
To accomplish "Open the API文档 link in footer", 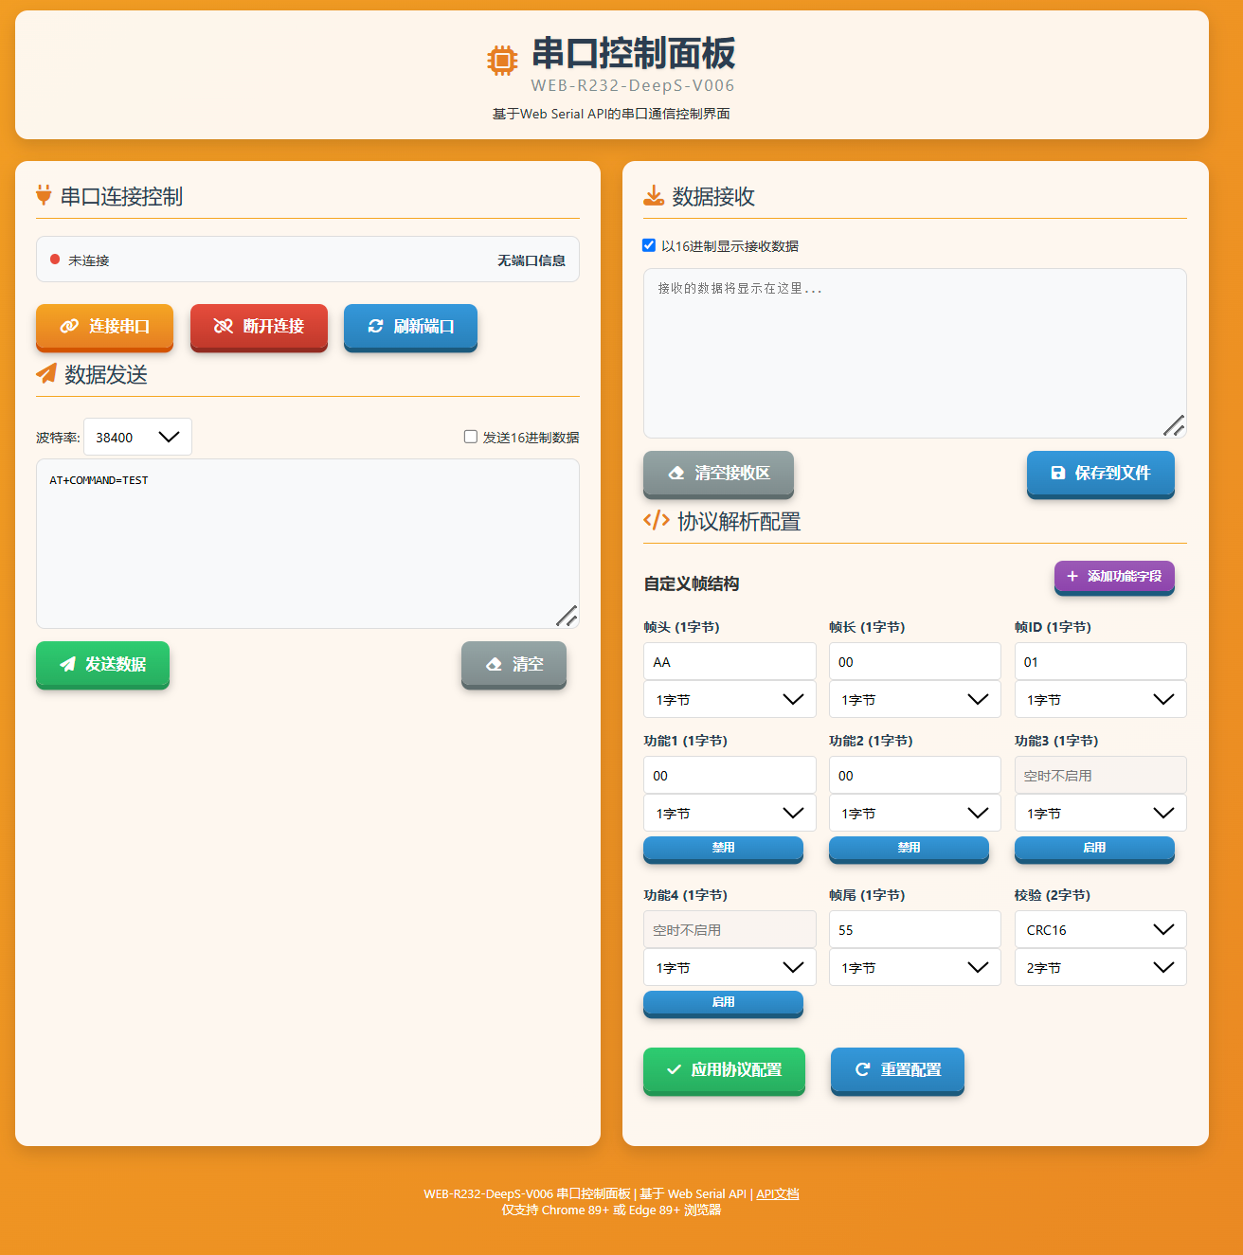I will [x=778, y=1193].
